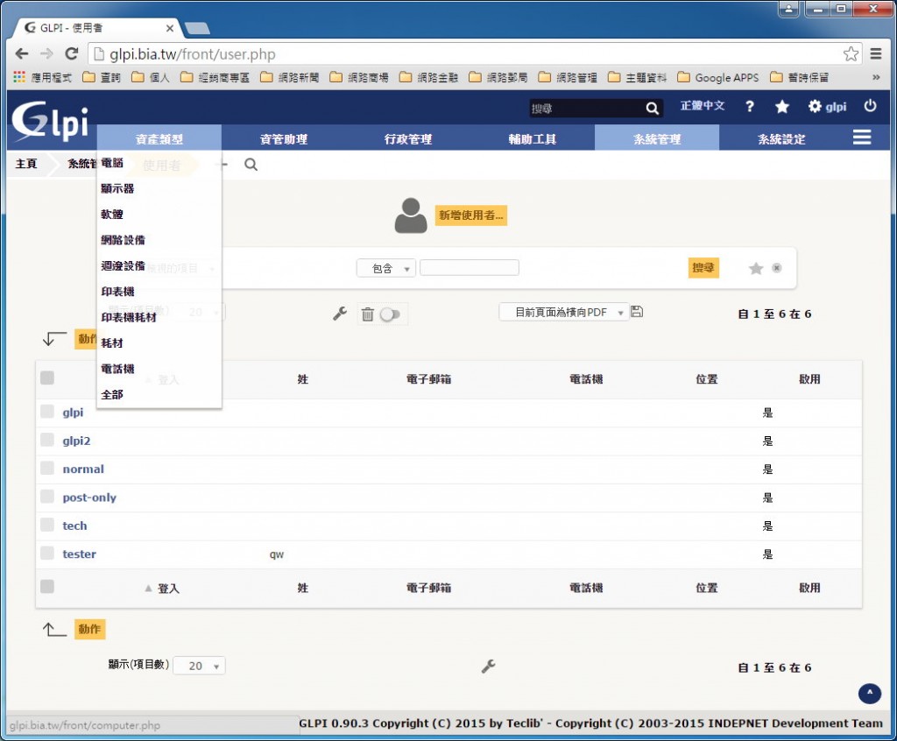Check the box for user tech
The width and height of the screenshot is (897, 741).
(47, 525)
